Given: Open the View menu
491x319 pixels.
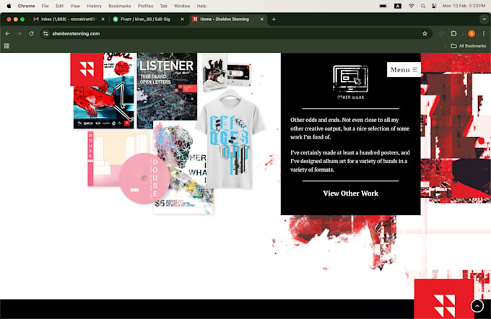Looking at the screenshot, I should point(75,6).
